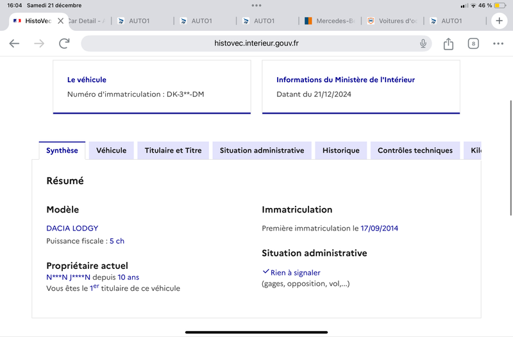Open the Titulaire et Titre tab
The width and height of the screenshot is (513, 337).
tap(173, 150)
